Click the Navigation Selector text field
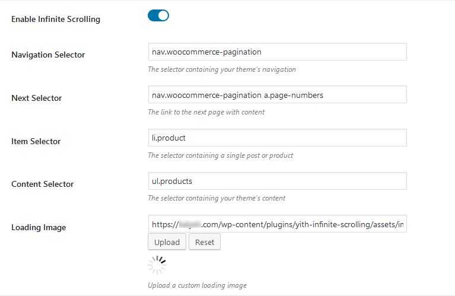455x296 pixels. [x=278, y=52]
